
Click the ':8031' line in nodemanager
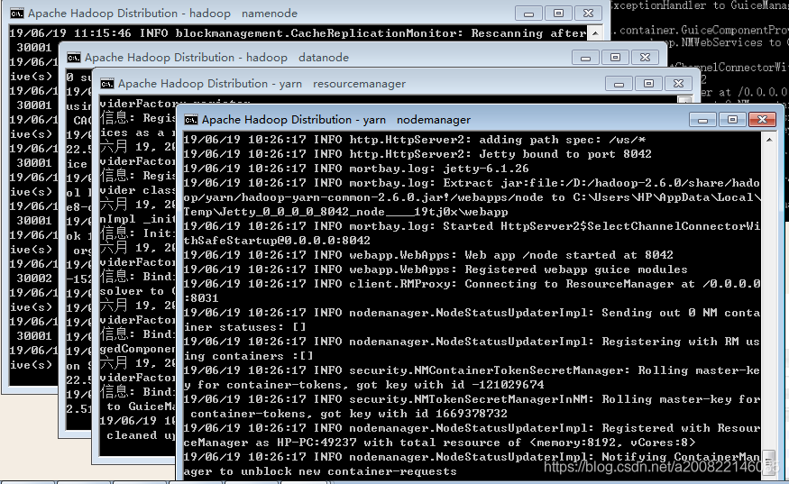click(x=201, y=298)
